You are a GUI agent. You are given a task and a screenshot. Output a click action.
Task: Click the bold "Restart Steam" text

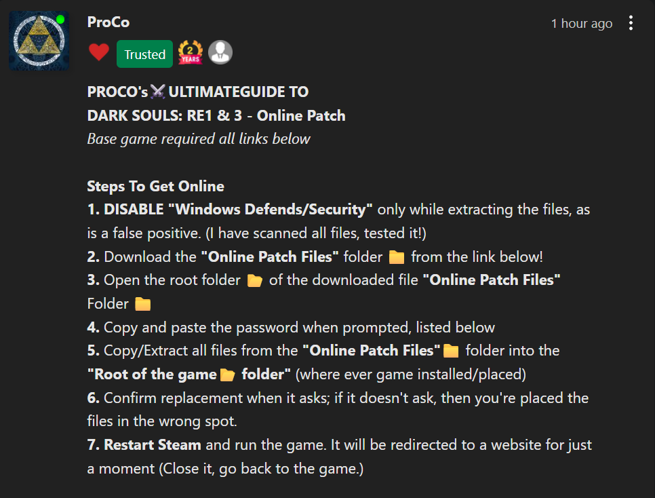point(153,445)
